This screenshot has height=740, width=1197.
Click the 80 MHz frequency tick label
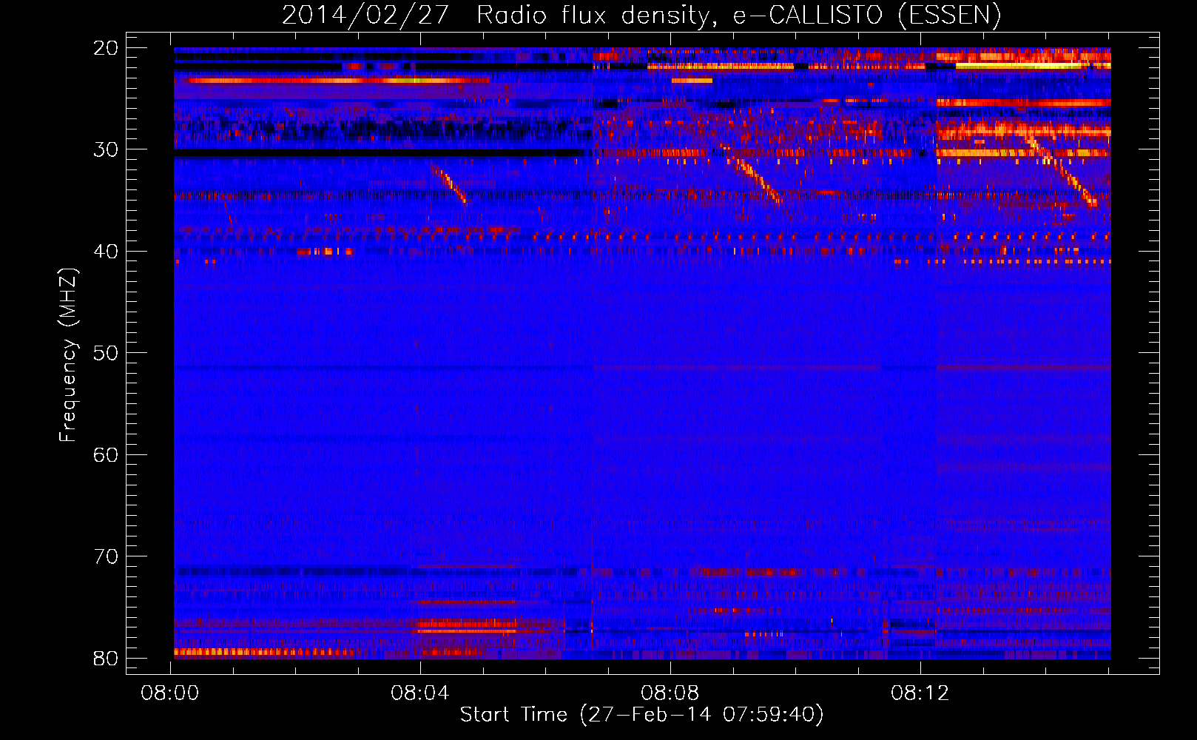tap(106, 658)
